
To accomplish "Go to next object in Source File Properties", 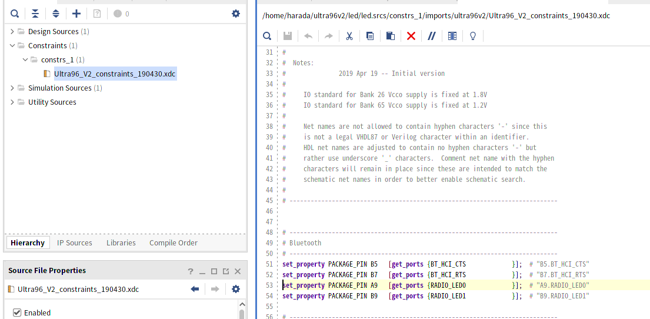I will click(215, 289).
